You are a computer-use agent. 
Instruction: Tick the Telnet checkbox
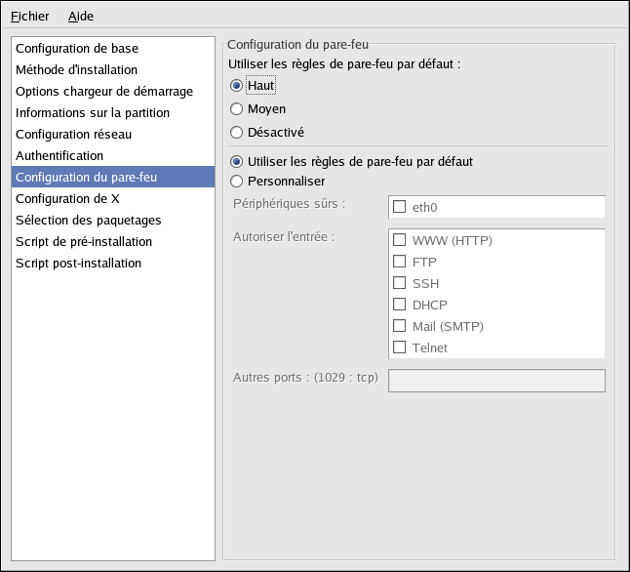tap(400, 347)
